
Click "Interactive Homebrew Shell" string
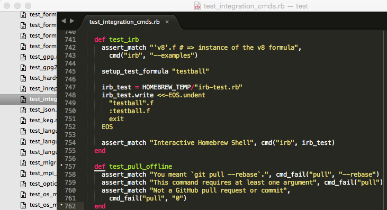pyautogui.click(x=202, y=143)
